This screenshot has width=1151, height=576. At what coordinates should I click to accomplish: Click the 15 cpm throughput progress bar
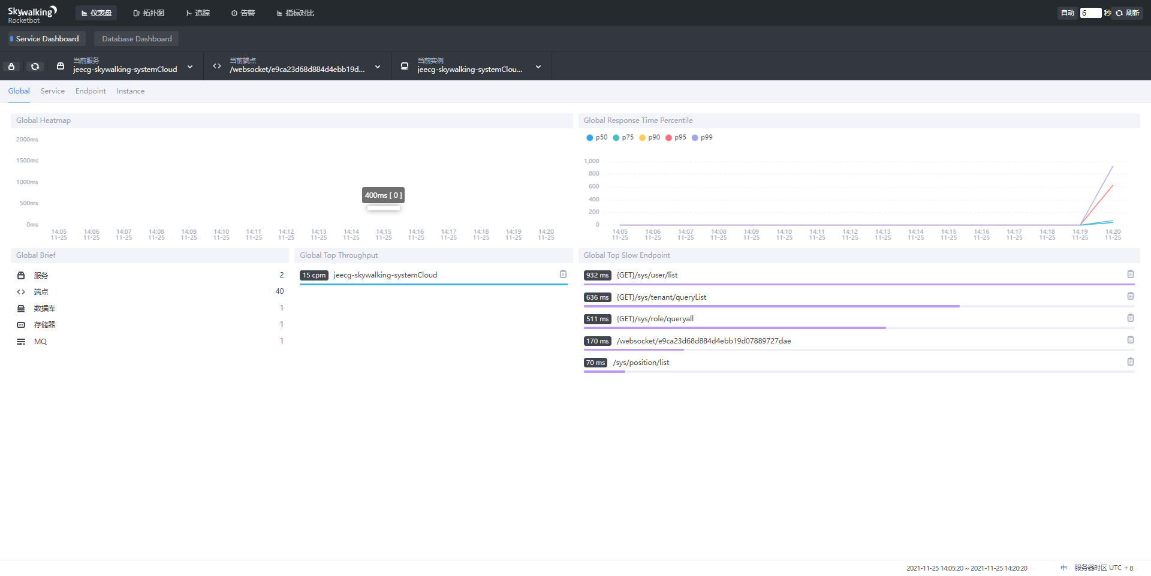pos(433,284)
